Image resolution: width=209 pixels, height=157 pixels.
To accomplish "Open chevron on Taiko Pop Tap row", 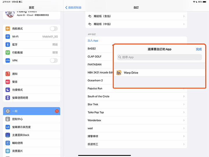I will pos(184,112).
